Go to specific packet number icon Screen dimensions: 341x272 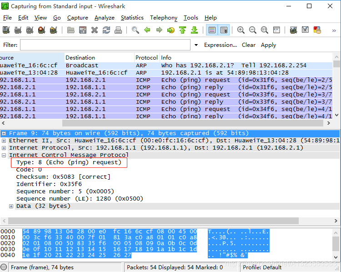[171, 30]
